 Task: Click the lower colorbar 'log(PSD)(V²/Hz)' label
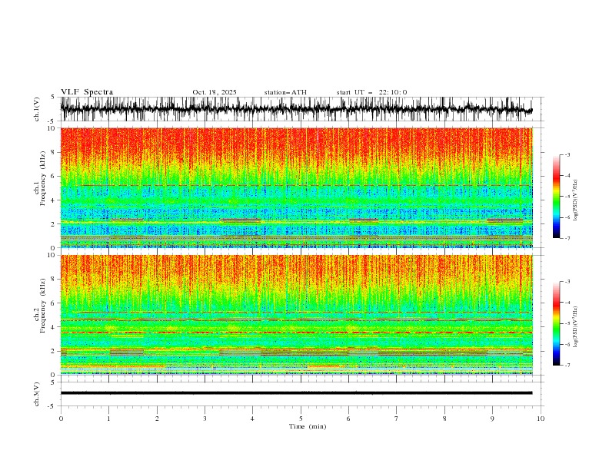pyautogui.click(x=576, y=326)
